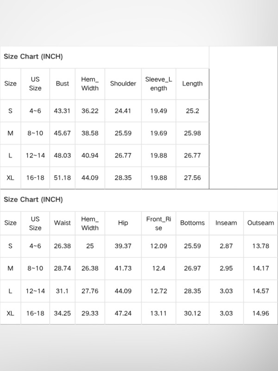Click the Shoulder column header
The image size is (278, 371).
pyautogui.click(x=123, y=84)
